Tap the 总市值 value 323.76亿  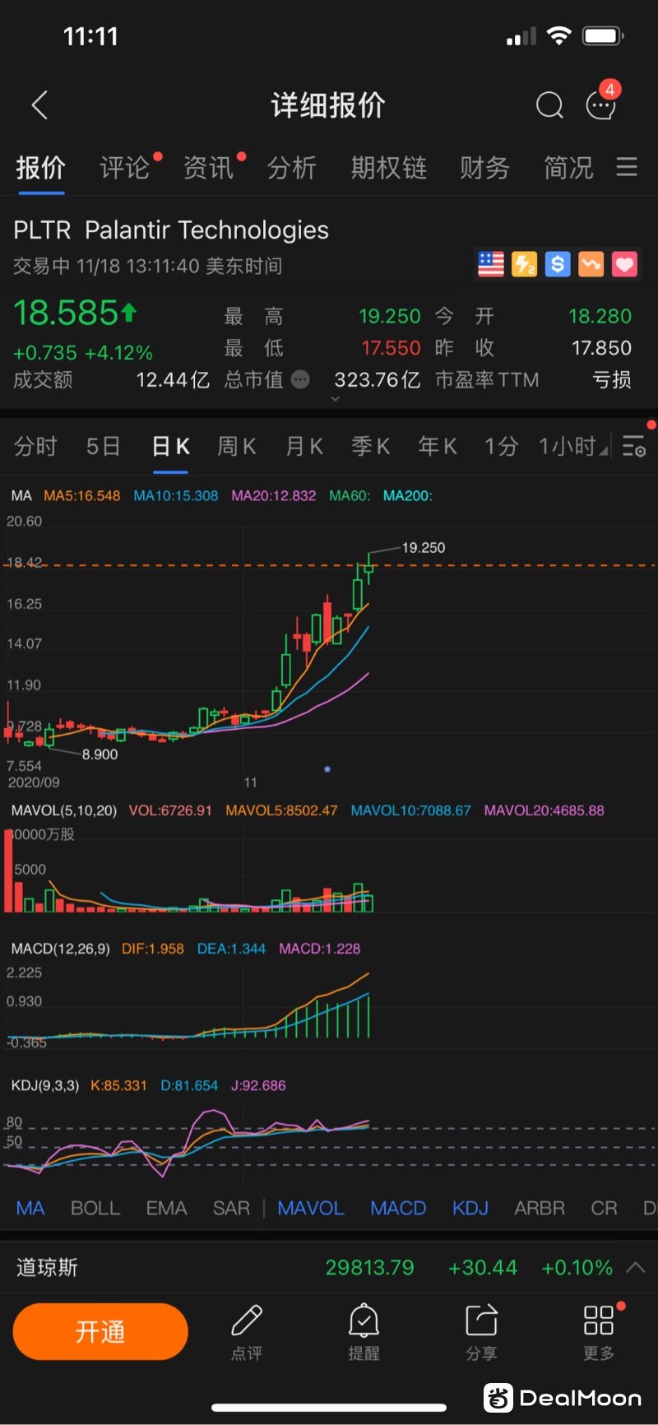(378, 379)
